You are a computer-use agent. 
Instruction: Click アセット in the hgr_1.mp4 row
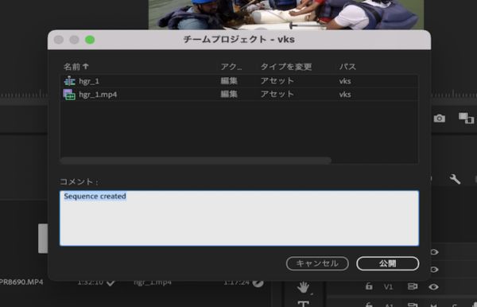(277, 95)
